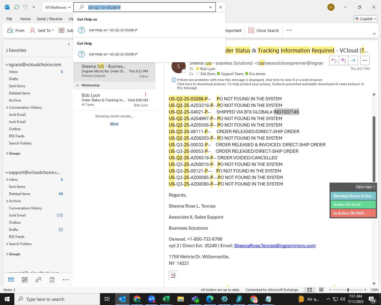
Task: Select first Get Help on "US-Q2-25-03288-P" suggestion
Action: [x=149, y=30]
